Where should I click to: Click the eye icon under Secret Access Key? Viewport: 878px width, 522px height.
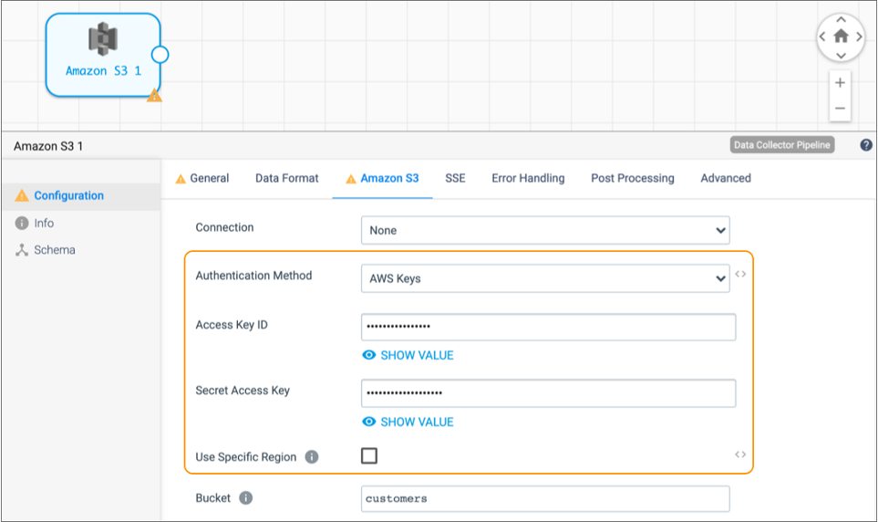[368, 422]
